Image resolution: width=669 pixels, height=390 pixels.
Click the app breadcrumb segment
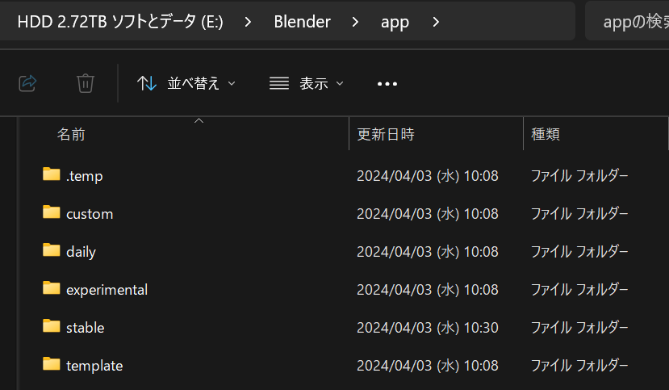pos(395,22)
